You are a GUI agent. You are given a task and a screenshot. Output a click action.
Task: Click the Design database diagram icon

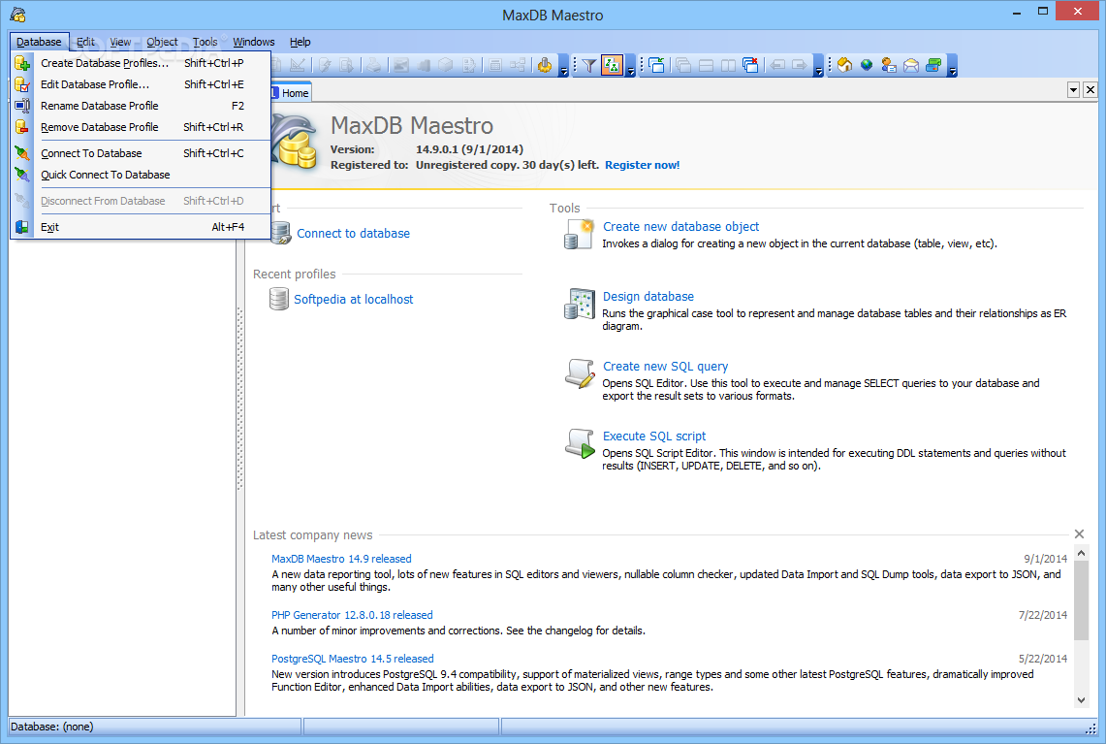579,304
